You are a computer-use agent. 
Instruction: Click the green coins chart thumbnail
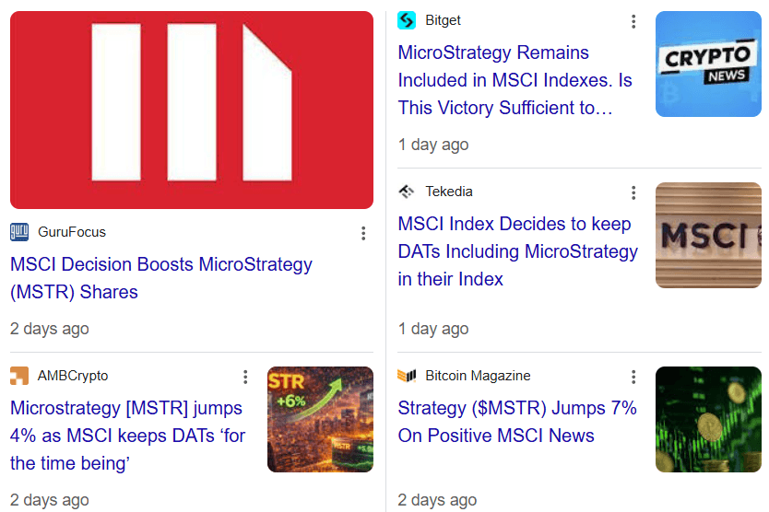(708, 420)
